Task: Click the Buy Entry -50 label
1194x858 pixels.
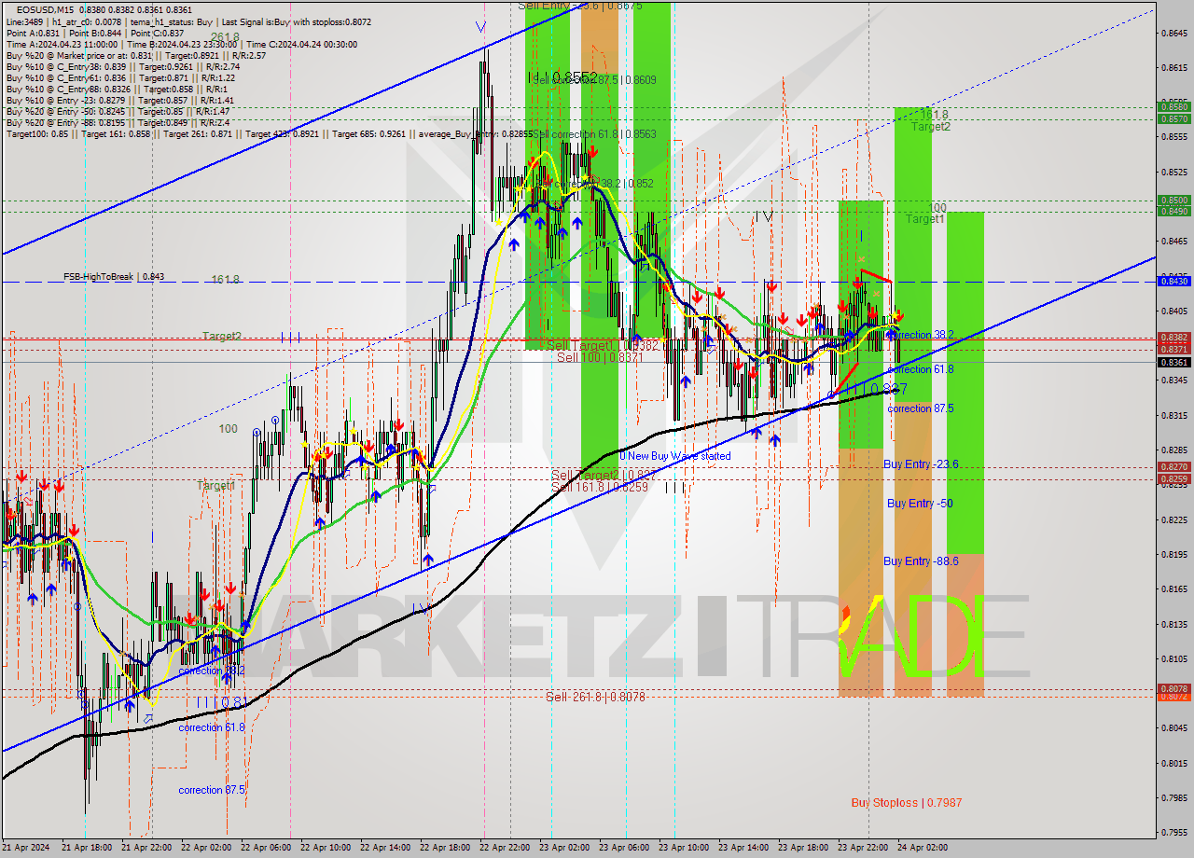Action: click(920, 504)
